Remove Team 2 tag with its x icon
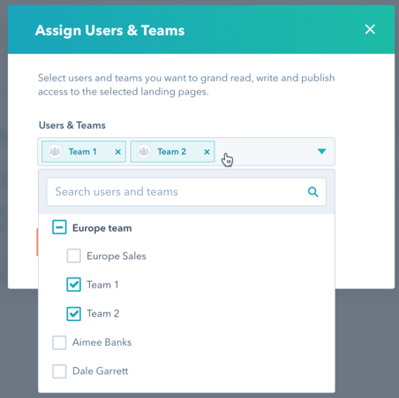Image resolution: width=399 pixels, height=398 pixels. (x=207, y=152)
